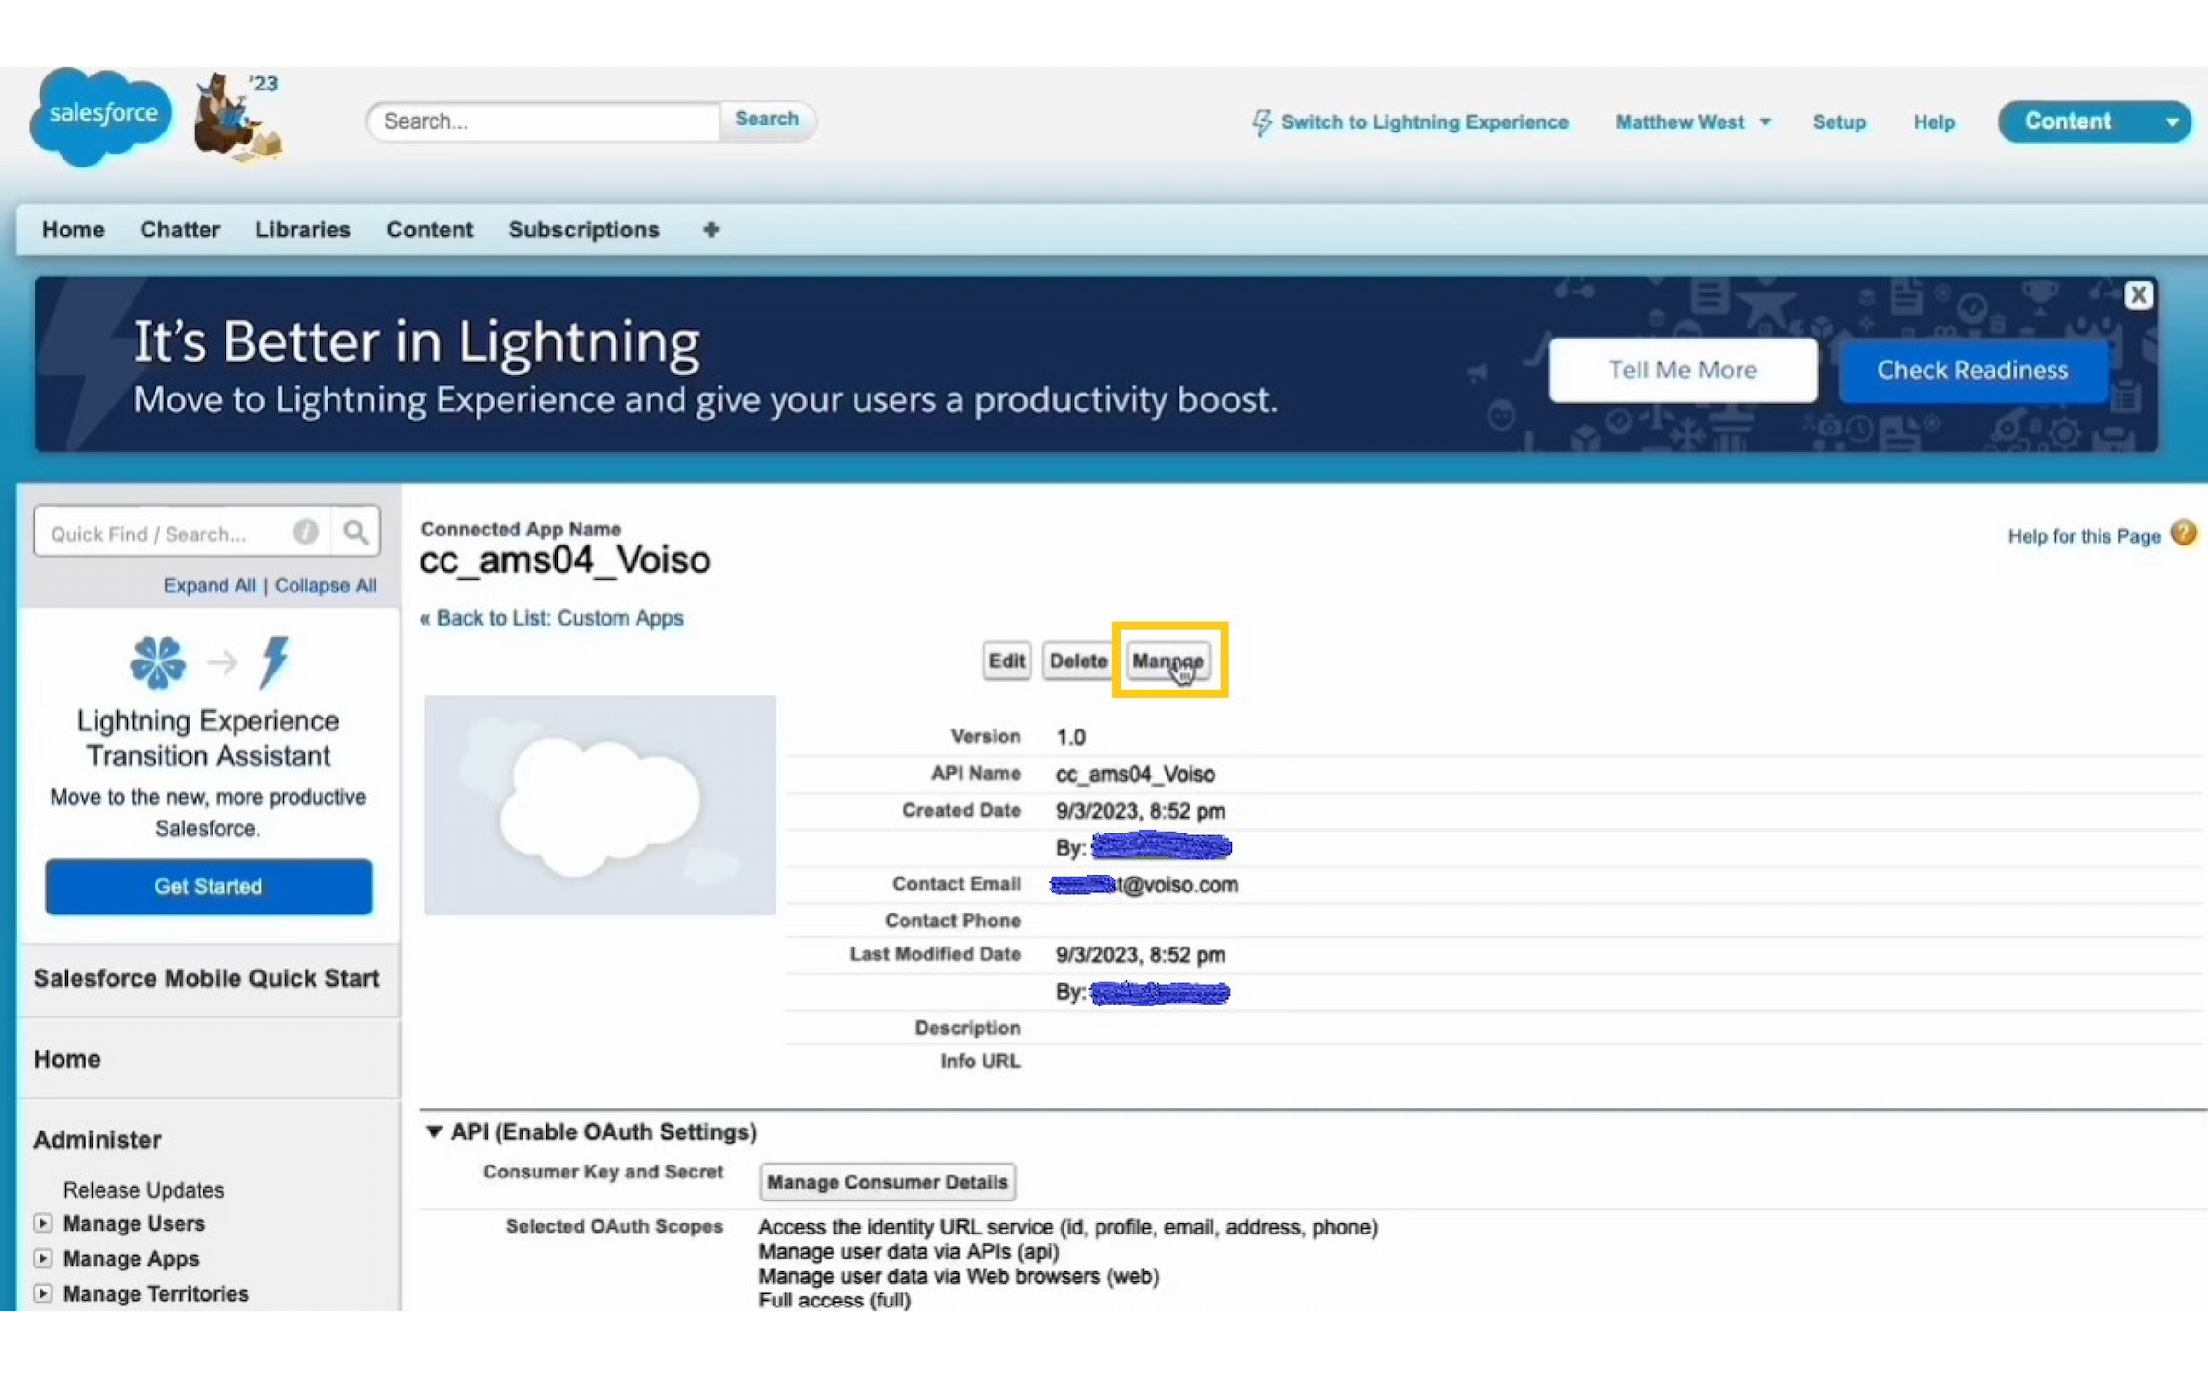Click the cc_ams04_Voiso page title
2208x1378 pixels.
565,560
